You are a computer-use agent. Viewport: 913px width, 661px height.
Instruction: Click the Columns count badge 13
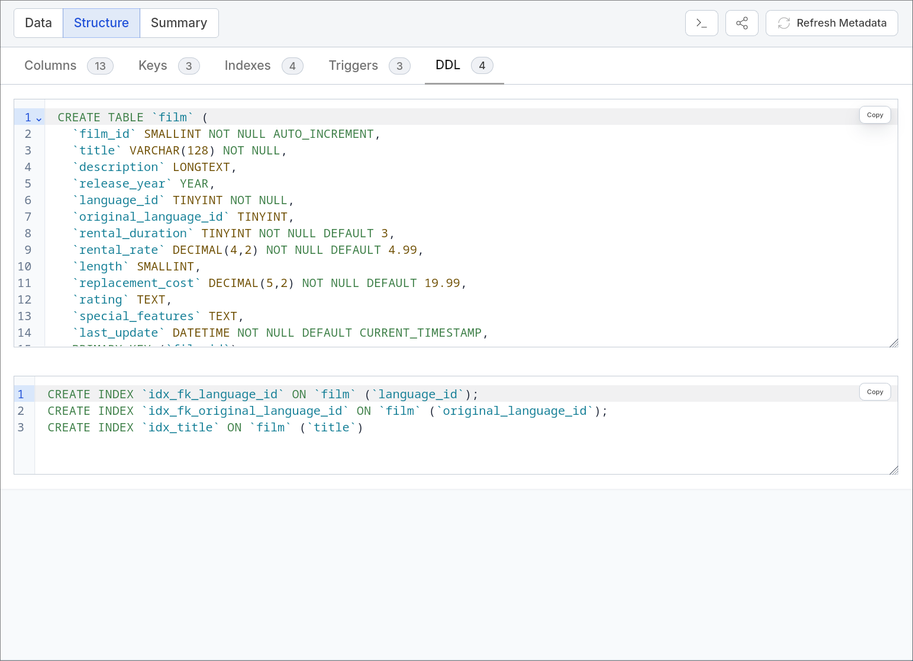[100, 66]
